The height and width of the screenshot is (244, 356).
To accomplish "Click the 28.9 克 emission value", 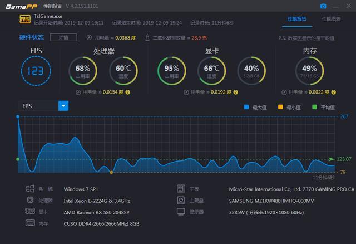I will [199, 38].
